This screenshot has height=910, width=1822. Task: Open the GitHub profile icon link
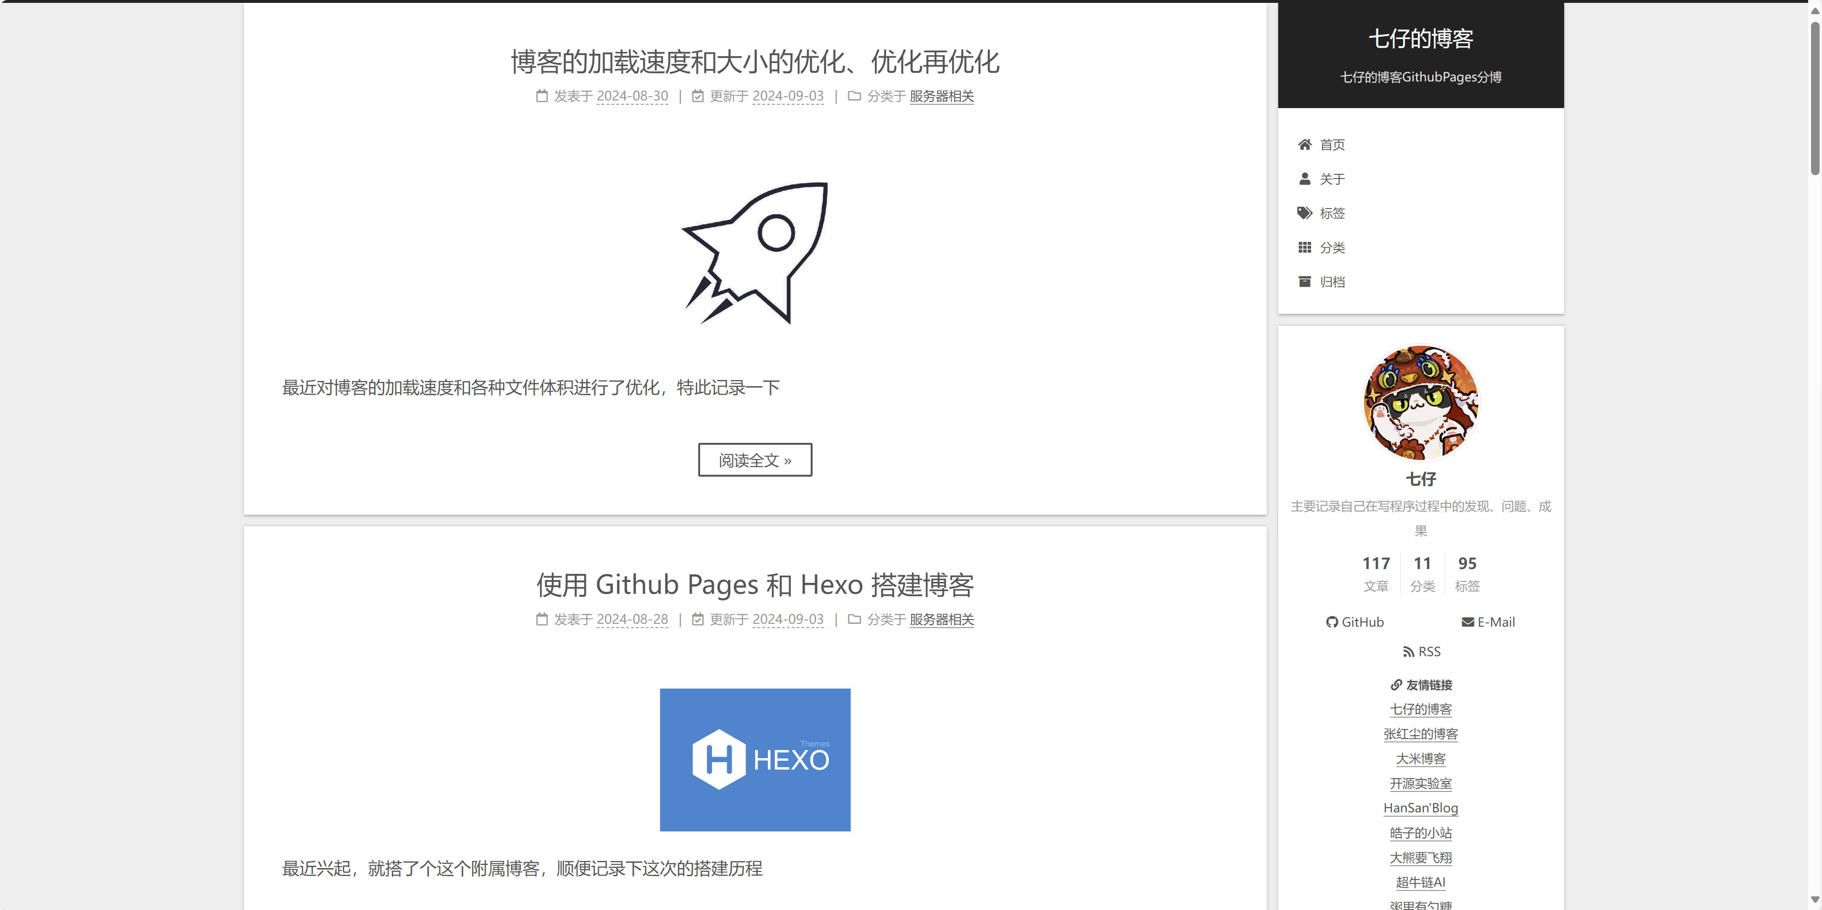tap(1333, 622)
